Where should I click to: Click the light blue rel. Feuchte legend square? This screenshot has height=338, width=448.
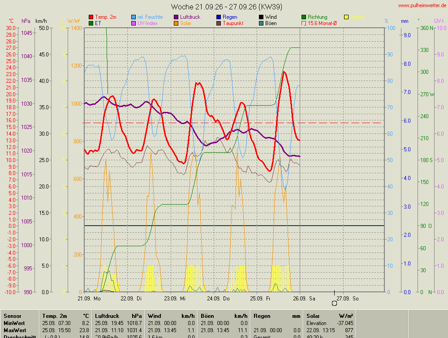[x=134, y=17]
